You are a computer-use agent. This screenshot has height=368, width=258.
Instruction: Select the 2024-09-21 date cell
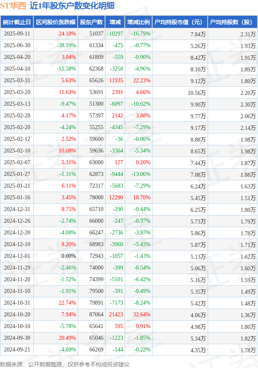coord(17,350)
